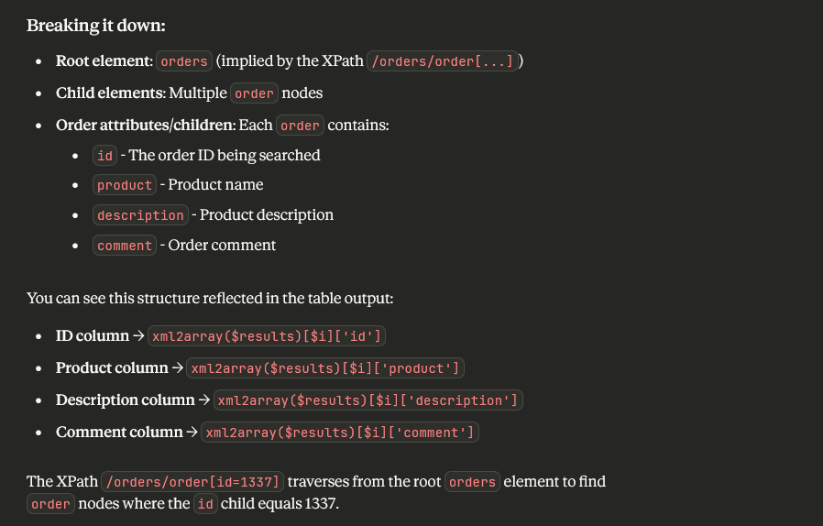Click the xml2array code snippet ending in ['description']
The image size is (823, 526).
368,400
